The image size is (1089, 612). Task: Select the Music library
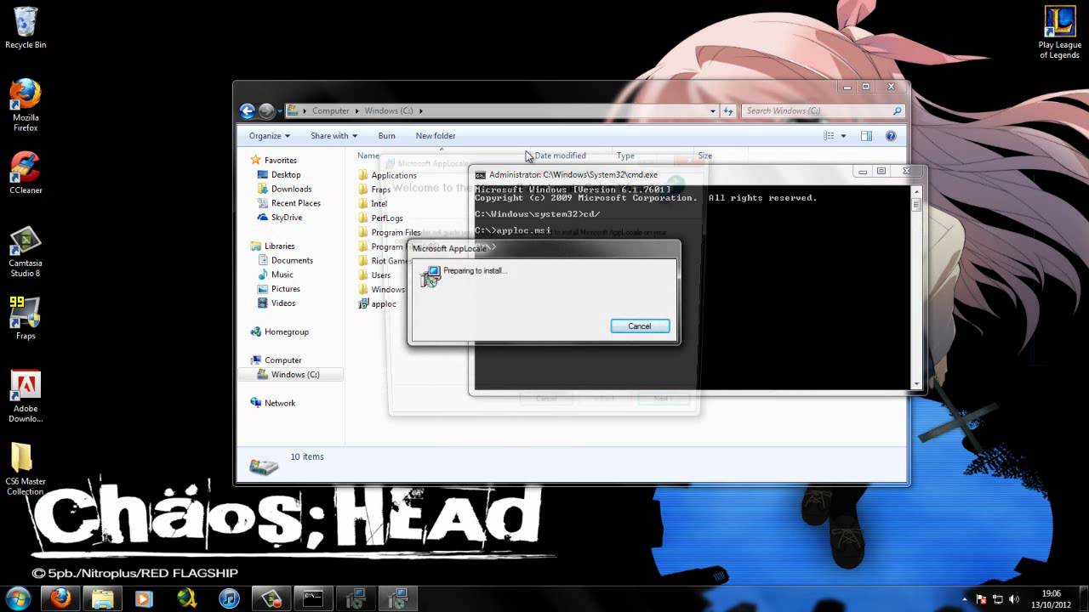(282, 275)
